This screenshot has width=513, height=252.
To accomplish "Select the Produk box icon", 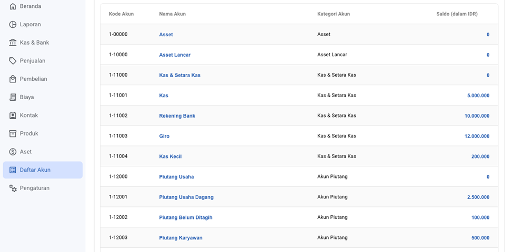I will point(13,134).
